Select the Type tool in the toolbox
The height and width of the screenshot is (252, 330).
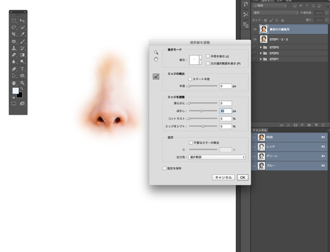(23, 69)
